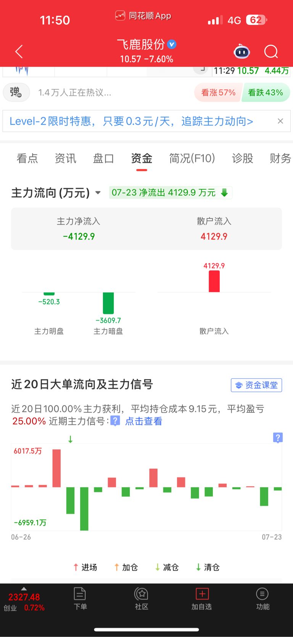The width and height of the screenshot is (293, 637).
Task: Open the 功能 functions icon
Action: pos(262,599)
